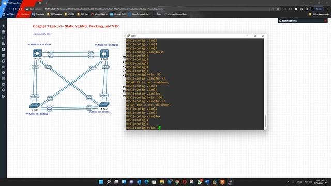Open the YouTube bookmark
The image size is (331, 186).
point(23,14)
